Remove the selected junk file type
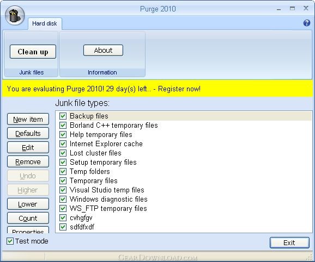This screenshot has height=262, width=315. click(28, 161)
